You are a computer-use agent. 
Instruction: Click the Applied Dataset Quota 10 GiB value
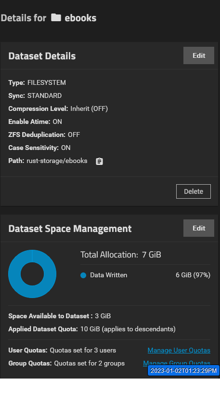pyautogui.click(x=128, y=329)
